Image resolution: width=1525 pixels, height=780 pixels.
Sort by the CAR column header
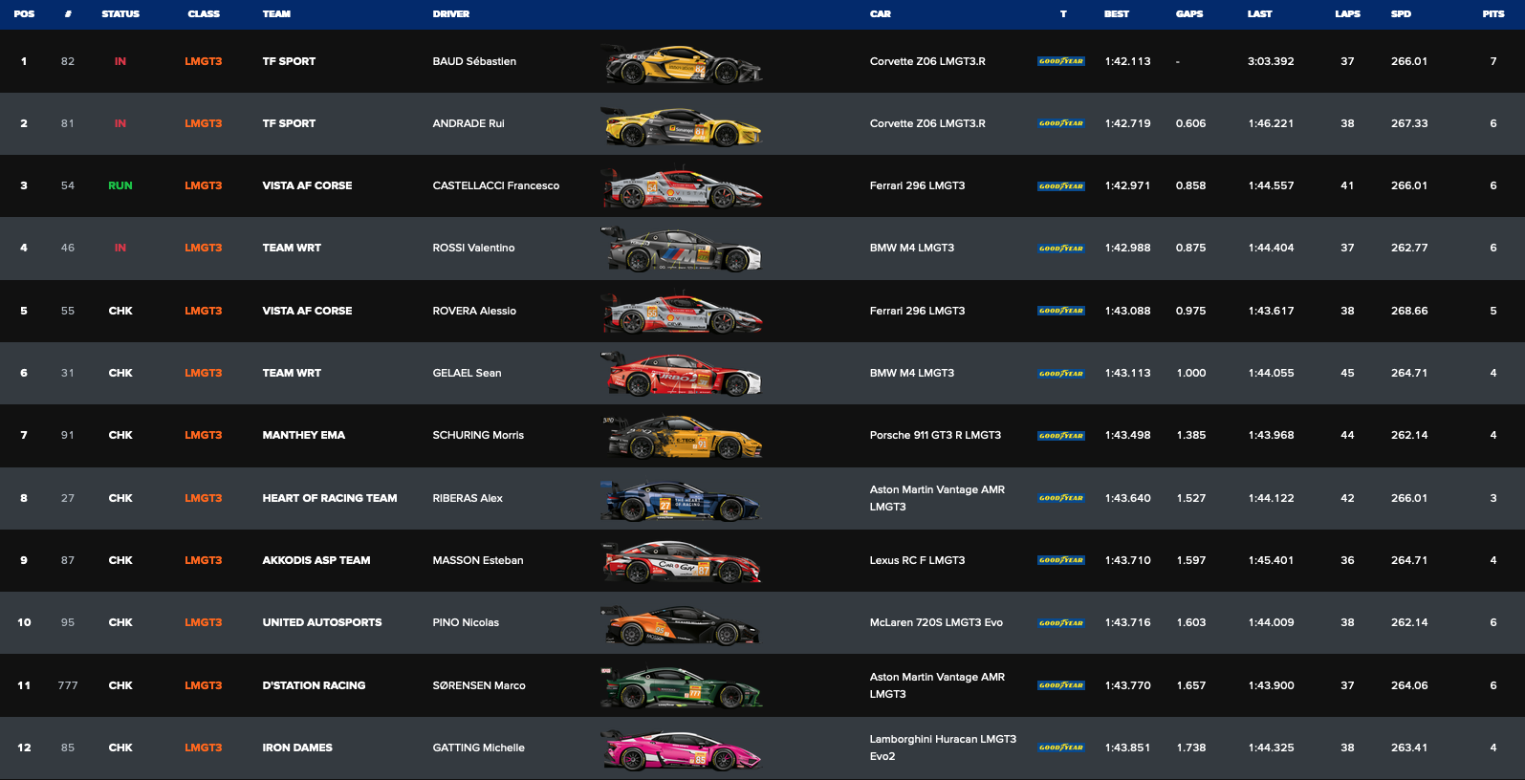click(881, 14)
